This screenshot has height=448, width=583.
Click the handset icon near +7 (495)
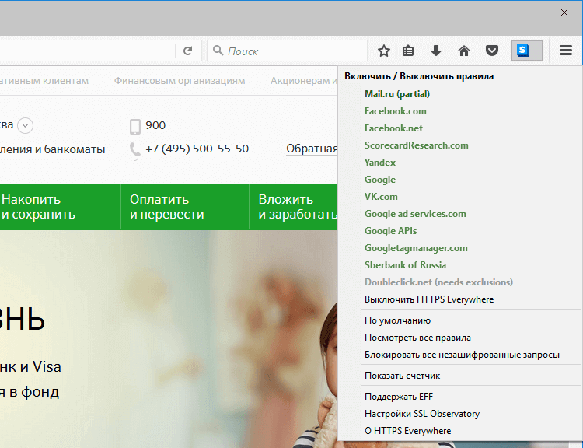(134, 151)
